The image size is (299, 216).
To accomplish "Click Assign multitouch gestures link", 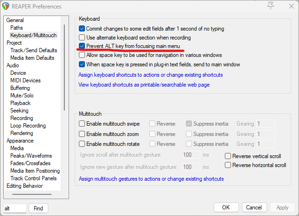I will (x=151, y=179).
